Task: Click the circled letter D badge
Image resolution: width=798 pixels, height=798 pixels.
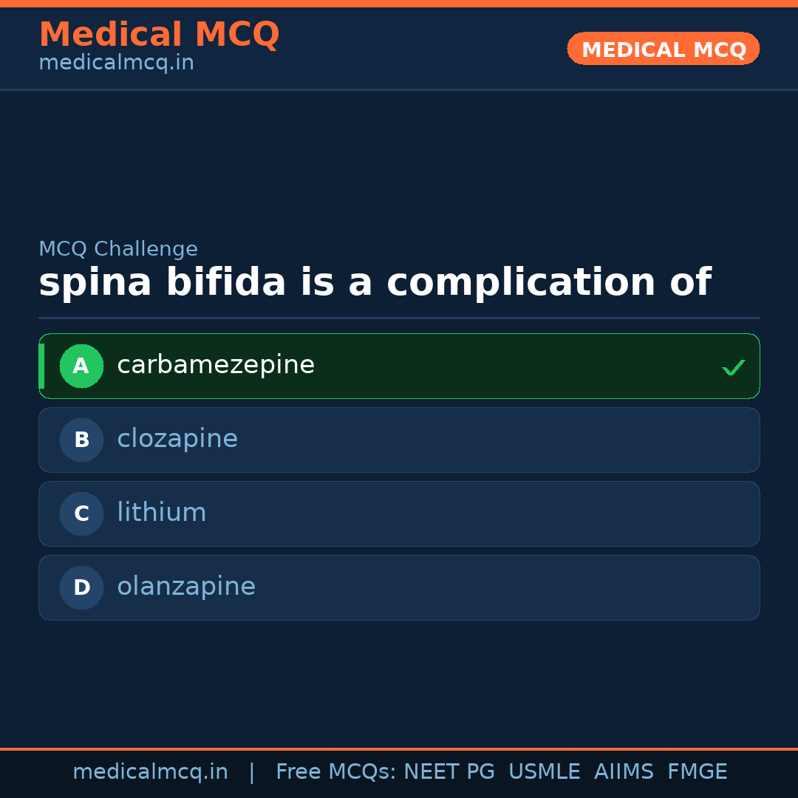Action: pos(81,587)
